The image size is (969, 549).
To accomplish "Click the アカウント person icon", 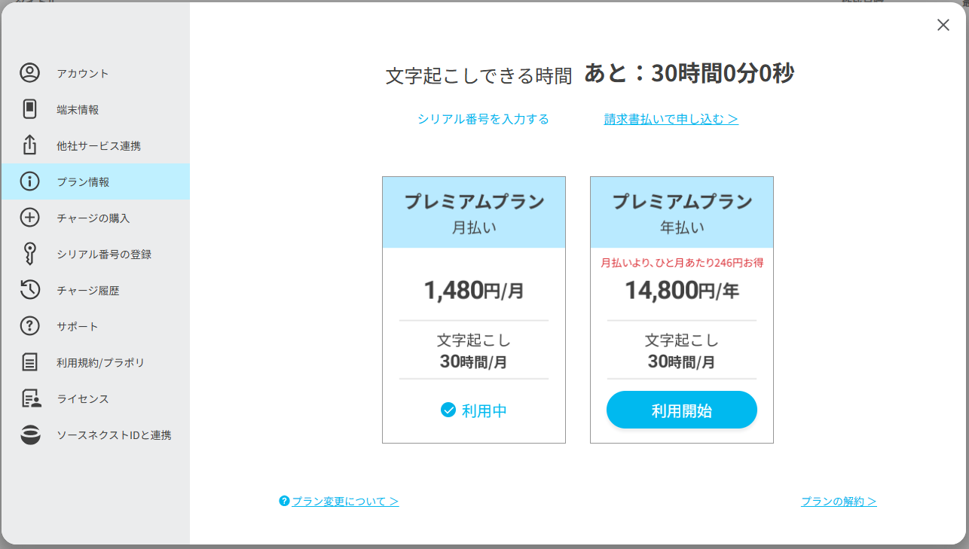I will click(x=29, y=73).
